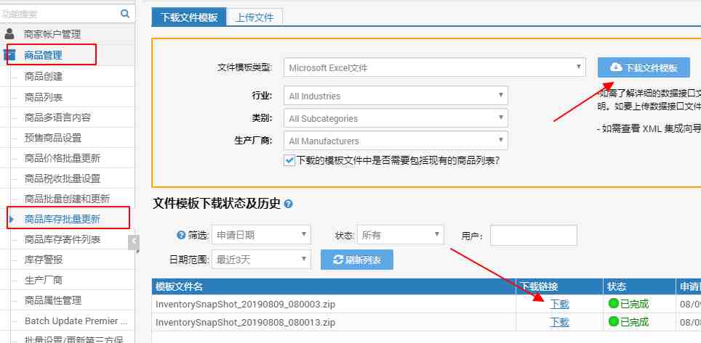The image size is (701, 343).
Task: Click green status dot for 20190809 file
Action: click(614, 304)
